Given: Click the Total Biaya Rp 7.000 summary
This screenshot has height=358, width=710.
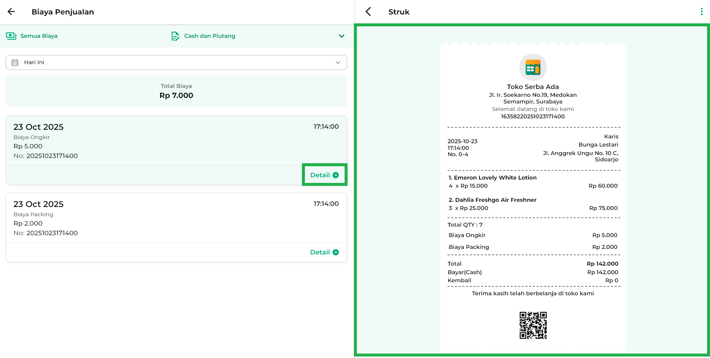Looking at the screenshot, I should [176, 91].
